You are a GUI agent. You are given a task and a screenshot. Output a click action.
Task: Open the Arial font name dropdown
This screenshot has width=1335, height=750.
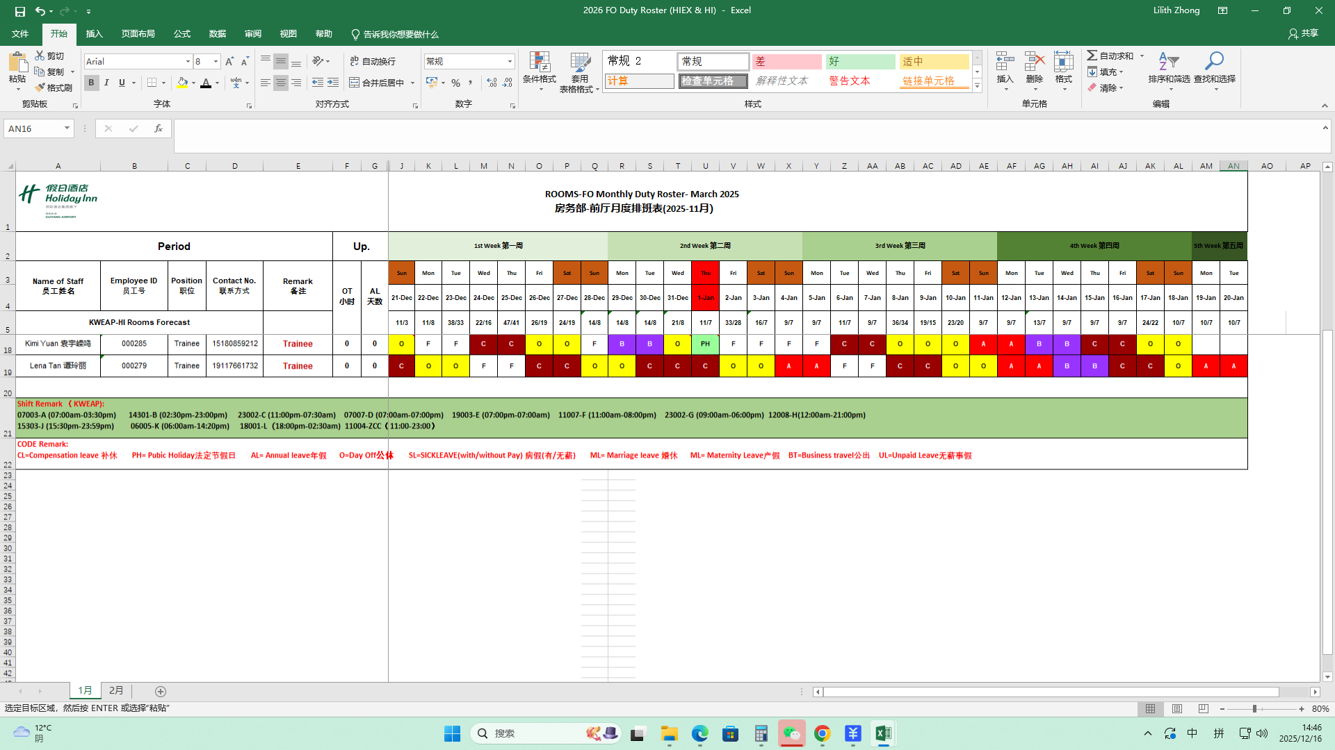(x=188, y=61)
